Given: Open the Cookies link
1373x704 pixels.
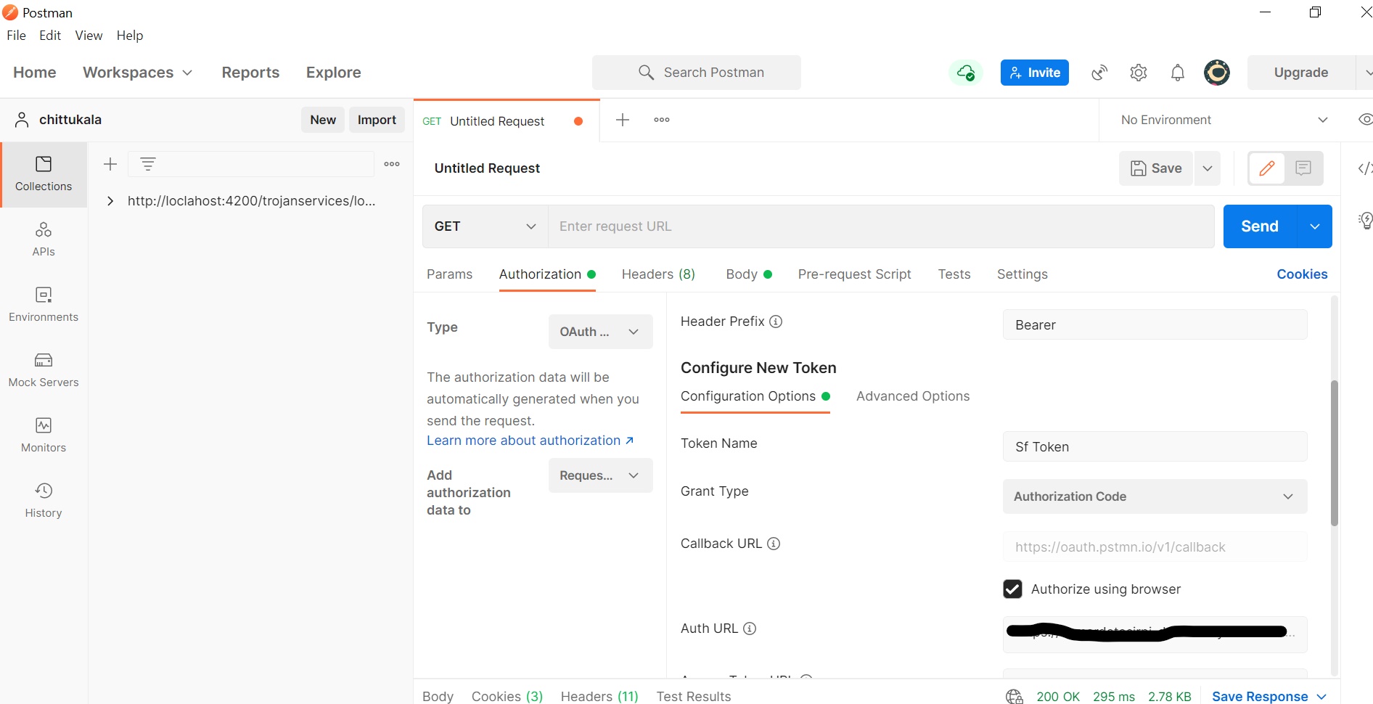Looking at the screenshot, I should pos(1302,274).
